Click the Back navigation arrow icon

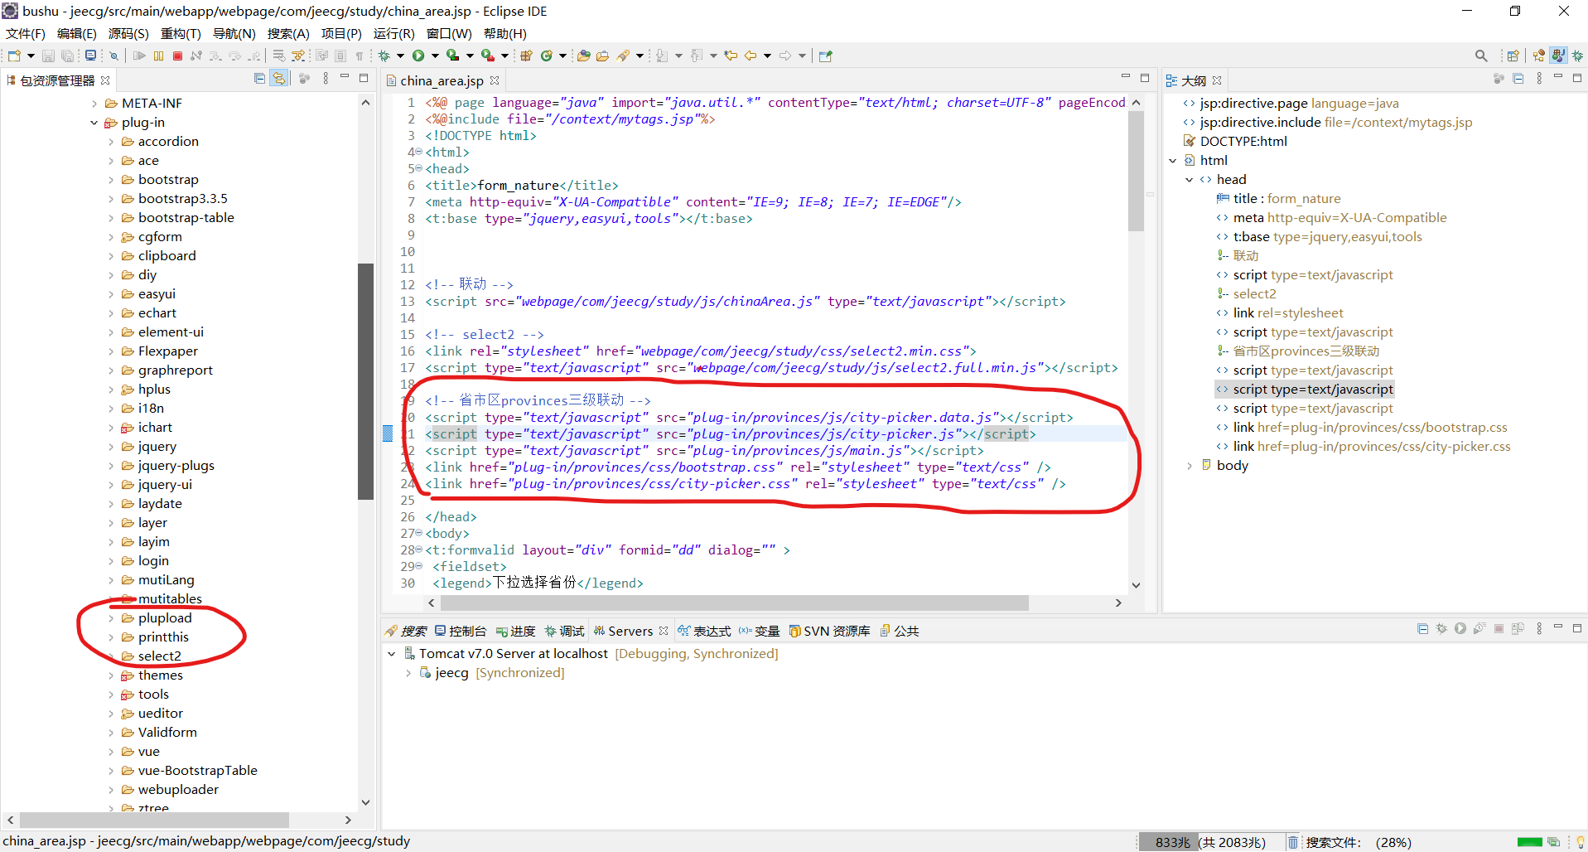coord(751,56)
